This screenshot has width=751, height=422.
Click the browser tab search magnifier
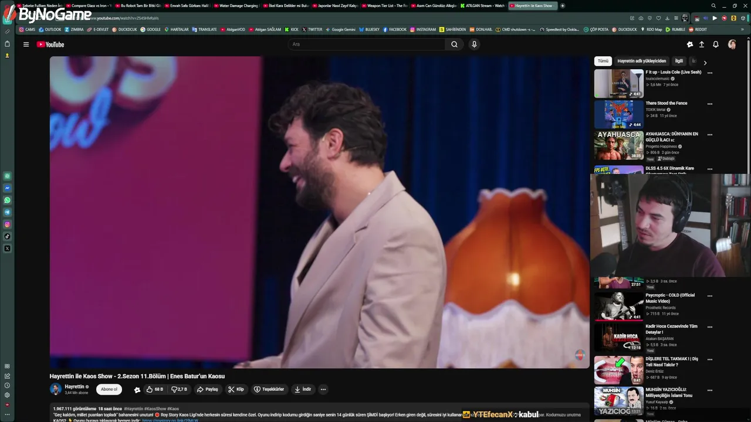click(x=713, y=6)
